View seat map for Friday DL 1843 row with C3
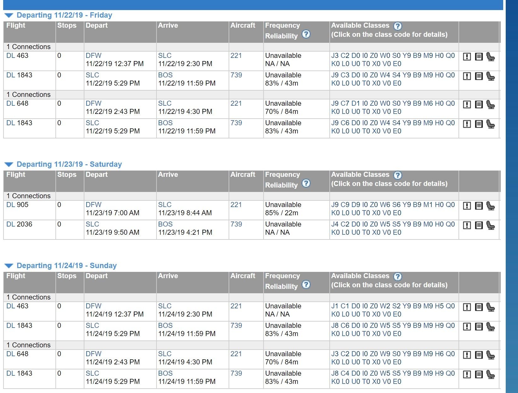The height and width of the screenshot is (393, 518). point(491,76)
